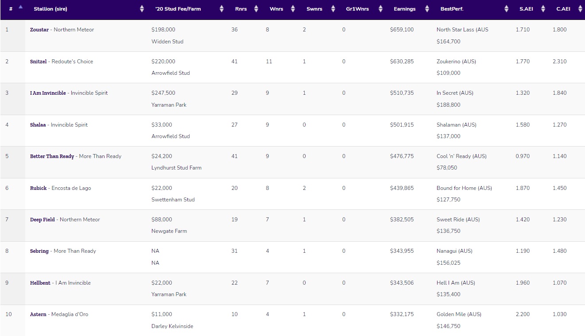Screen dimensions: 585x336
Task: Select the Shalaa stallion link
Action: click(38, 125)
